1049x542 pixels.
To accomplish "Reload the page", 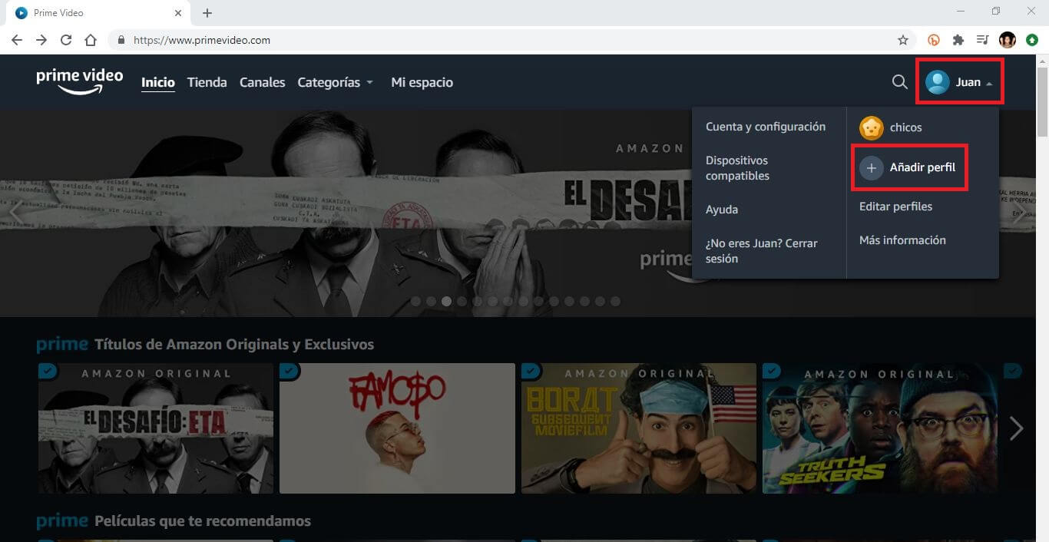I will point(66,40).
